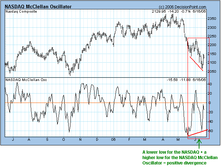Click the N month marker on time axis
Viewport: 221px width, 167px height.
click(x=80, y=139)
